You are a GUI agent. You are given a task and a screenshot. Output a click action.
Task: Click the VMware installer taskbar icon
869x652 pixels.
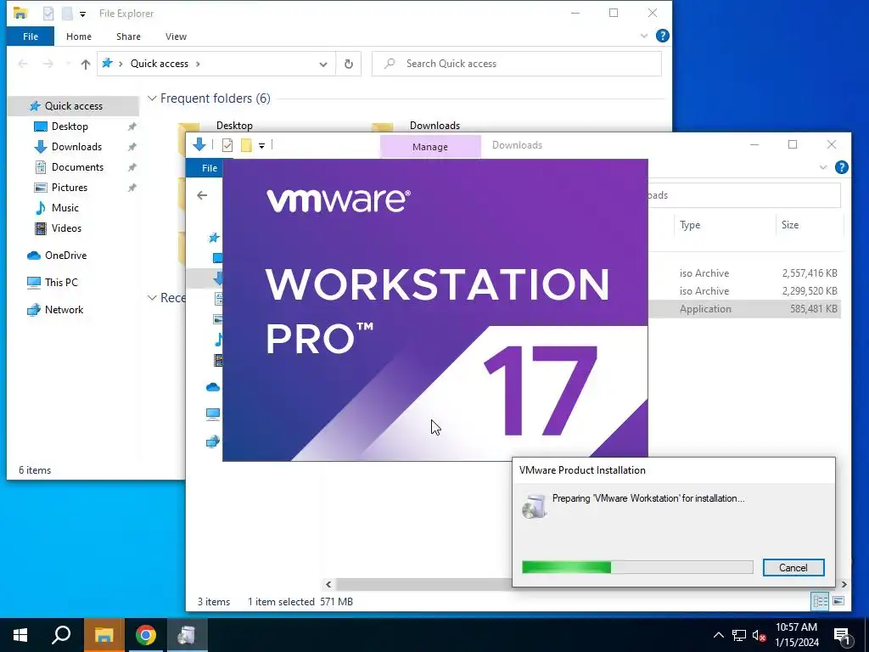coord(187,635)
